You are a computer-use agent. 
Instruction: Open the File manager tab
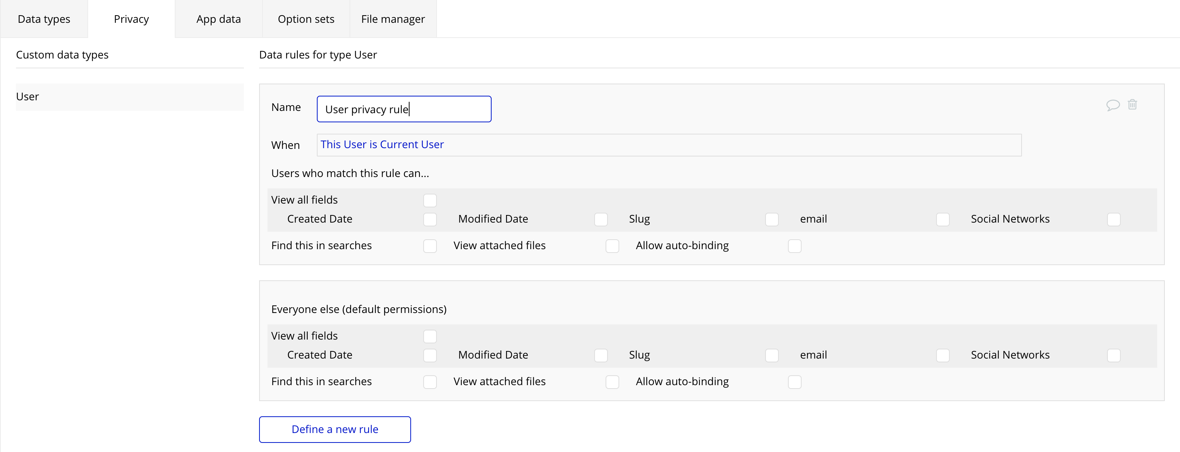pos(392,19)
